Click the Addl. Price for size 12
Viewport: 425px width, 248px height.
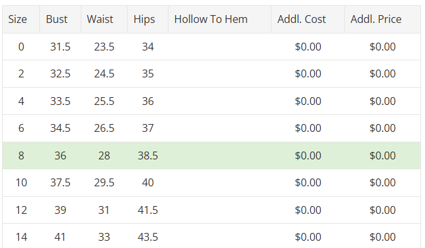pos(382,210)
